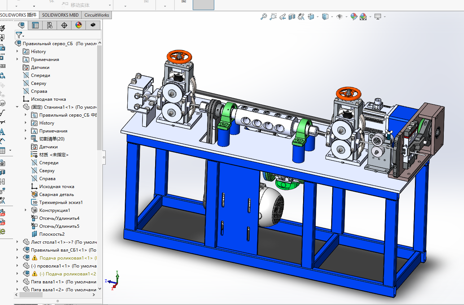Select the Датчики folder under root
Screen dimensions: 464x305
tap(36, 67)
